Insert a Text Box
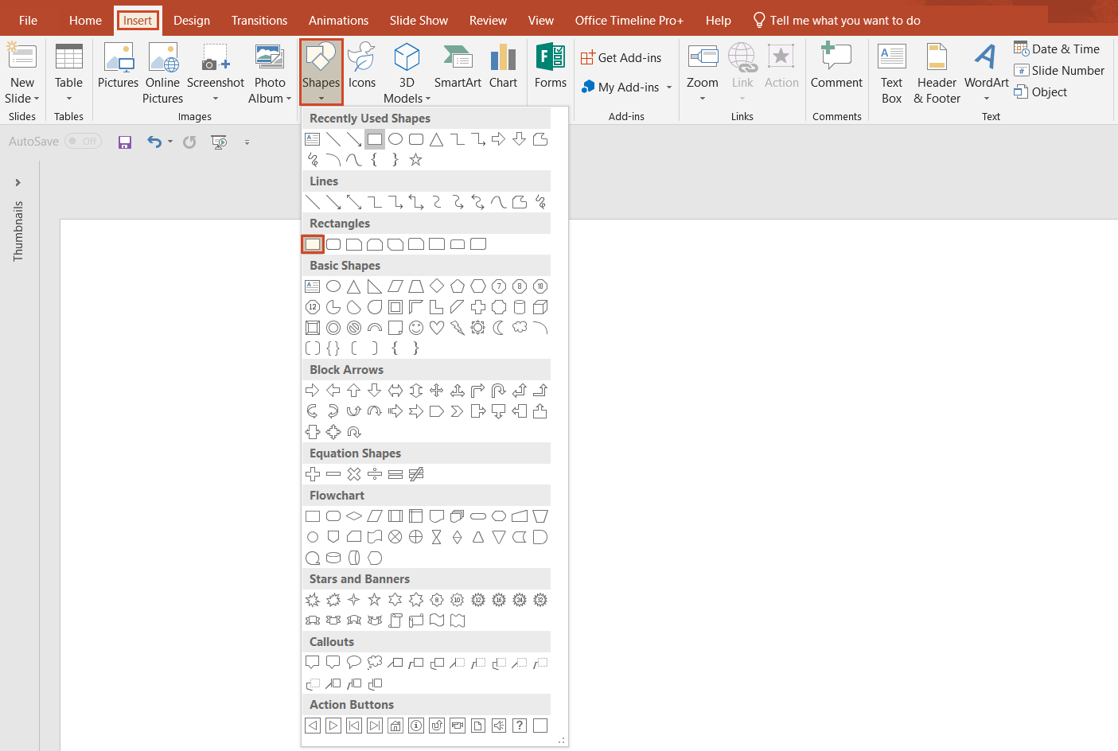 (891, 72)
